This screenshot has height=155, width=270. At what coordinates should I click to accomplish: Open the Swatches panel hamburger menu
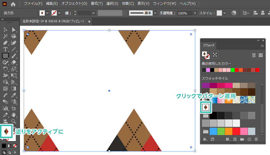point(262,46)
